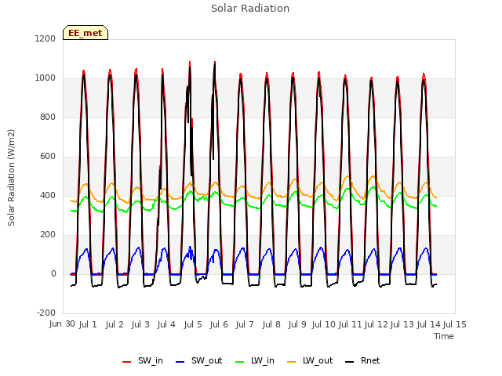Click the 1200 y-axis tick label
The width and height of the screenshot is (502, 376).
click(45, 38)
